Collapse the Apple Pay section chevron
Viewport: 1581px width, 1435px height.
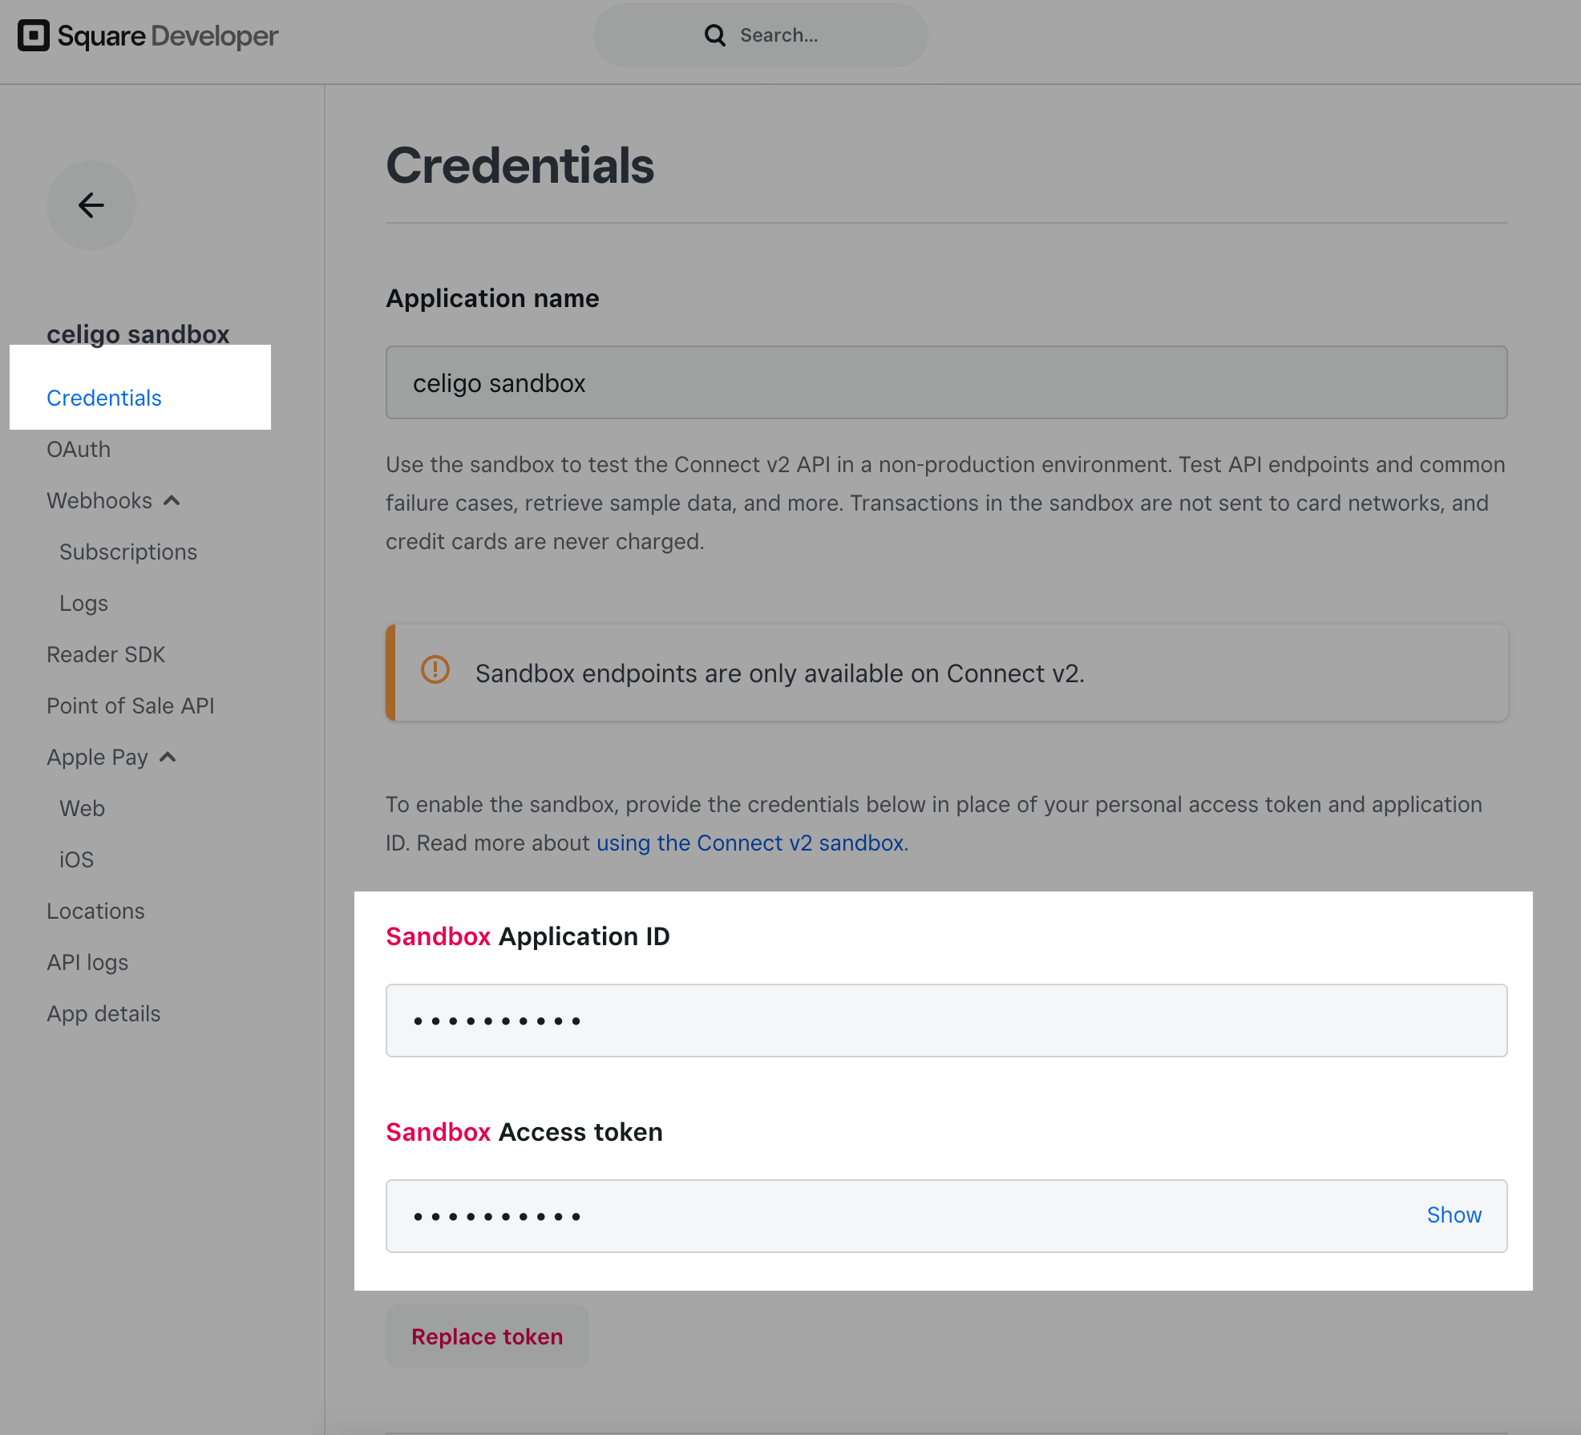[x=168, y=758]
